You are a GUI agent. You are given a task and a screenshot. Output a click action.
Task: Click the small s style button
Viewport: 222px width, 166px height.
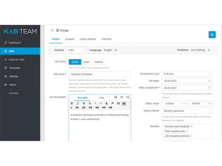[71, 108]
